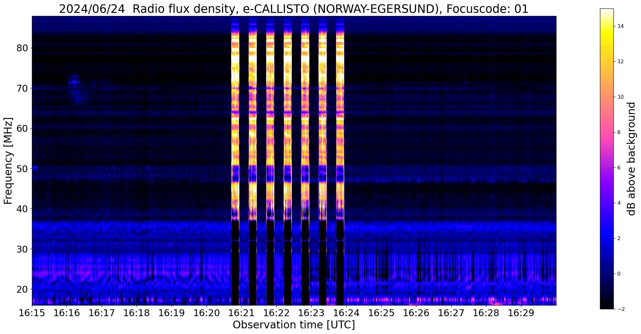Click the 16:24 time tick label

coord(346,313)
